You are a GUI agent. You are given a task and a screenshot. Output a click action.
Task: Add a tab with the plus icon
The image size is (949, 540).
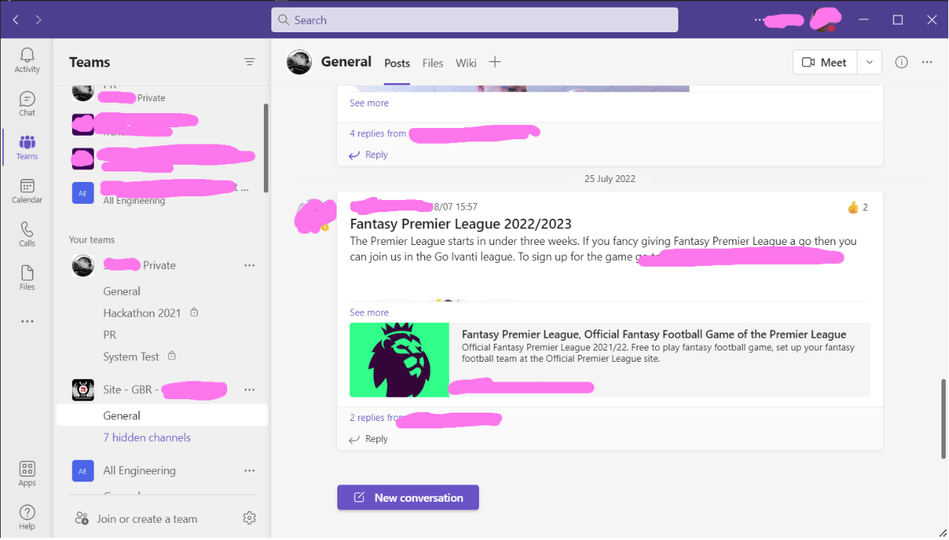pos(495,62)
